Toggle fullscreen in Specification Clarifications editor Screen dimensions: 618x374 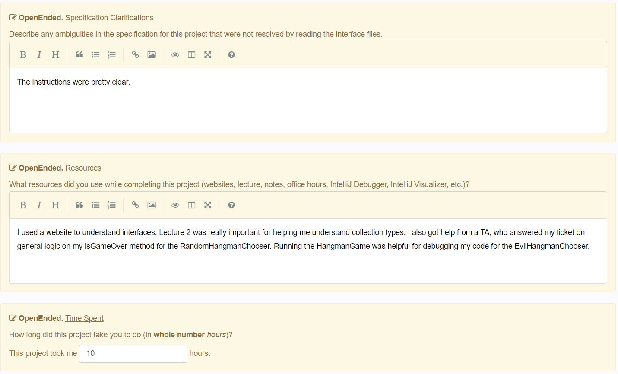click(208, 55)
